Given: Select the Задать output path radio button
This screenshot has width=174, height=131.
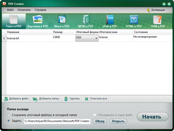Looking at the screenshot, I should [x=9, y=121].
